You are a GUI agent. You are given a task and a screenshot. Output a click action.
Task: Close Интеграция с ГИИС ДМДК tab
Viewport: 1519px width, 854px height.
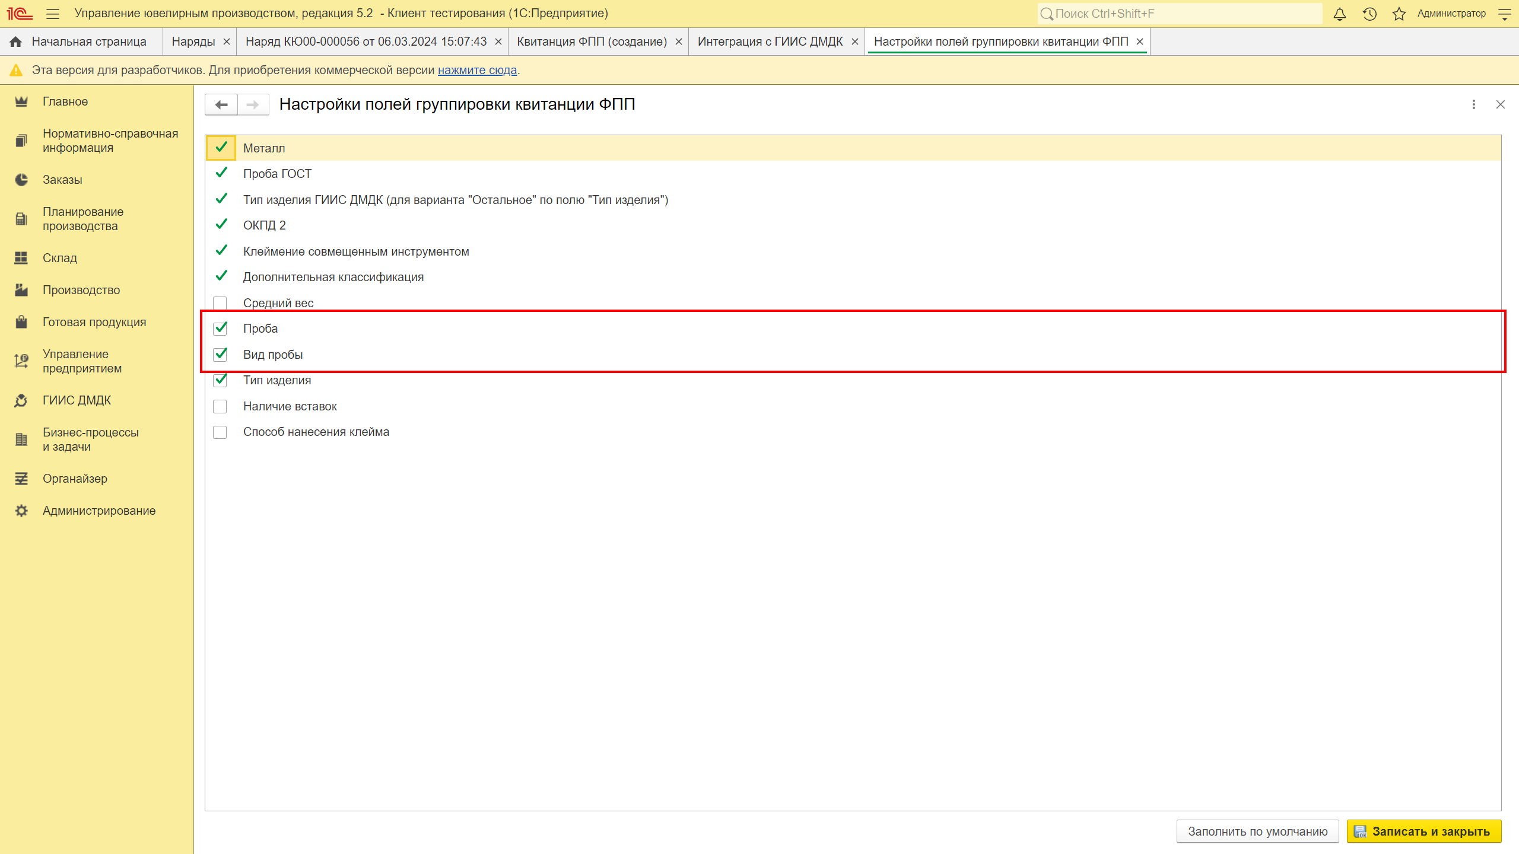[855, 42]
